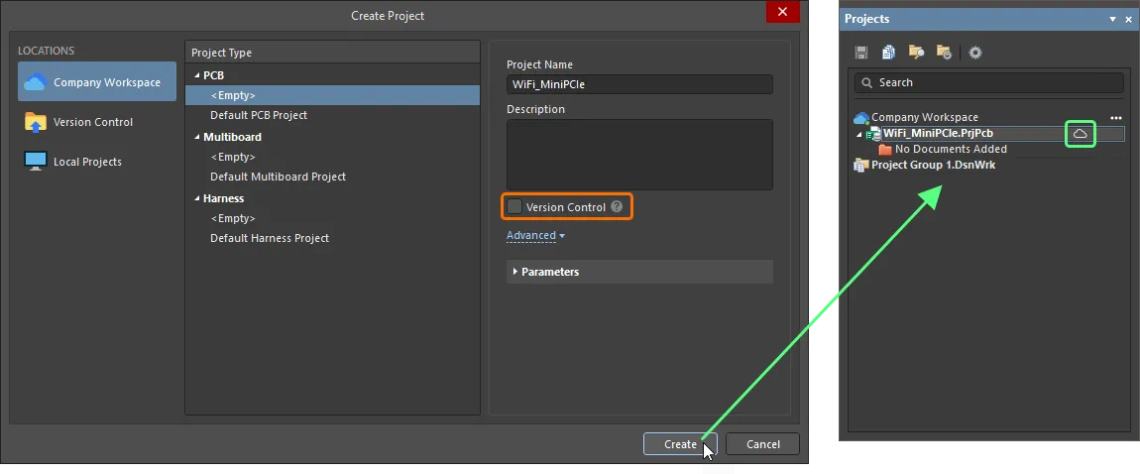Select Project Group 1.DsnWrk

pyautogui.click(x=934, y=165)
